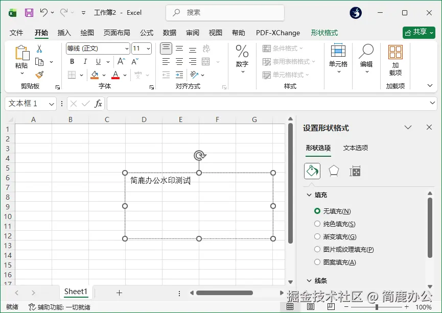Image resolution: width=442 pixels, height=313 pixels.
Task: Click the green 共享 (Share) button
Action: (x=418, y=32)
